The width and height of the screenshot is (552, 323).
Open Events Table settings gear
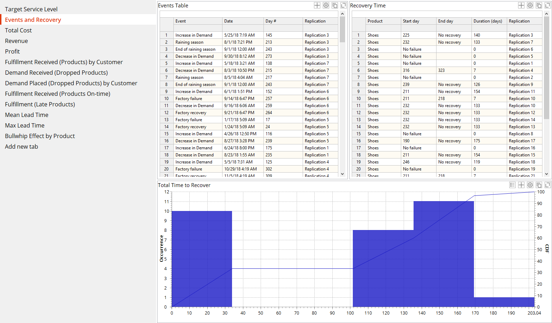click(x=326, y=5)
